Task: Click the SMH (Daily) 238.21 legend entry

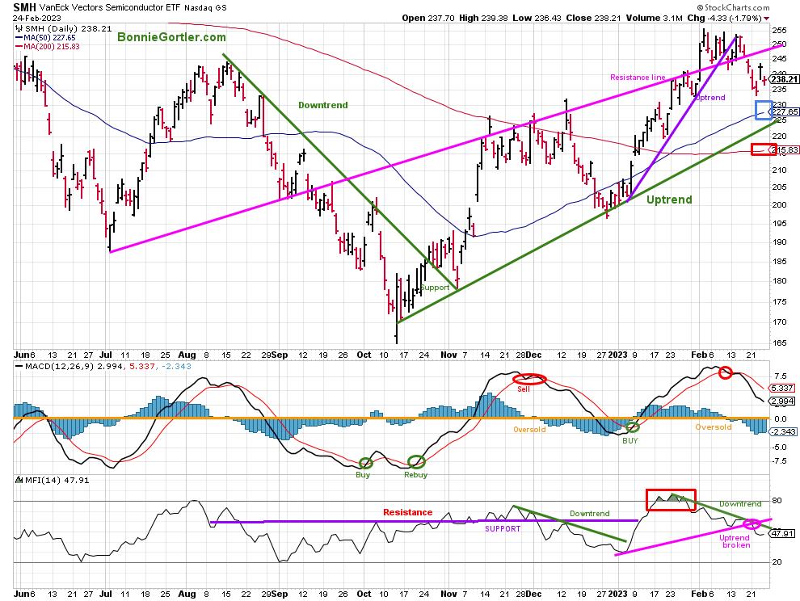Action: tap(69, 28)
